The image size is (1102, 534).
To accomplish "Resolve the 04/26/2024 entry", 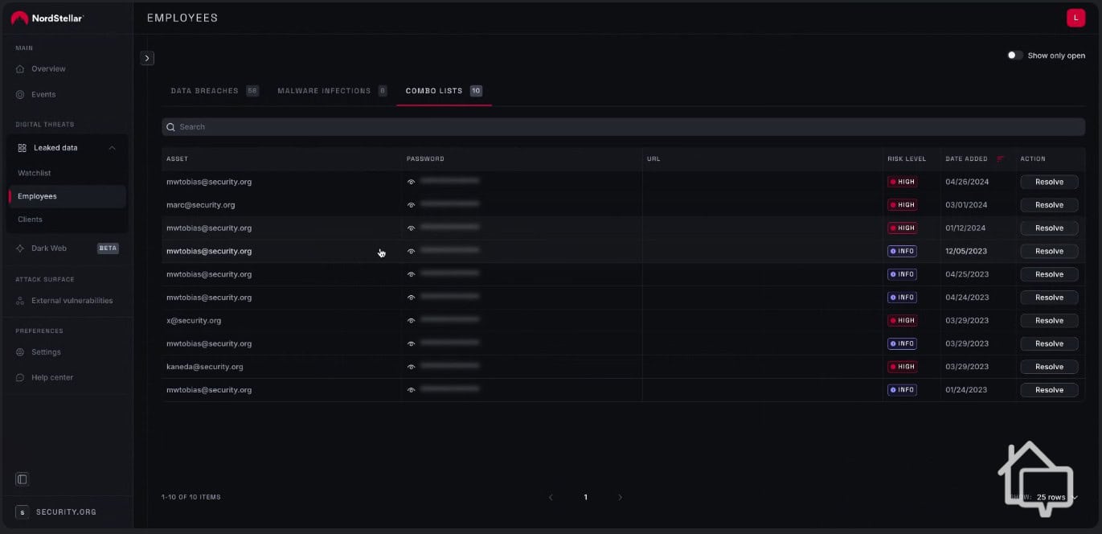I will click(1049, 183).
